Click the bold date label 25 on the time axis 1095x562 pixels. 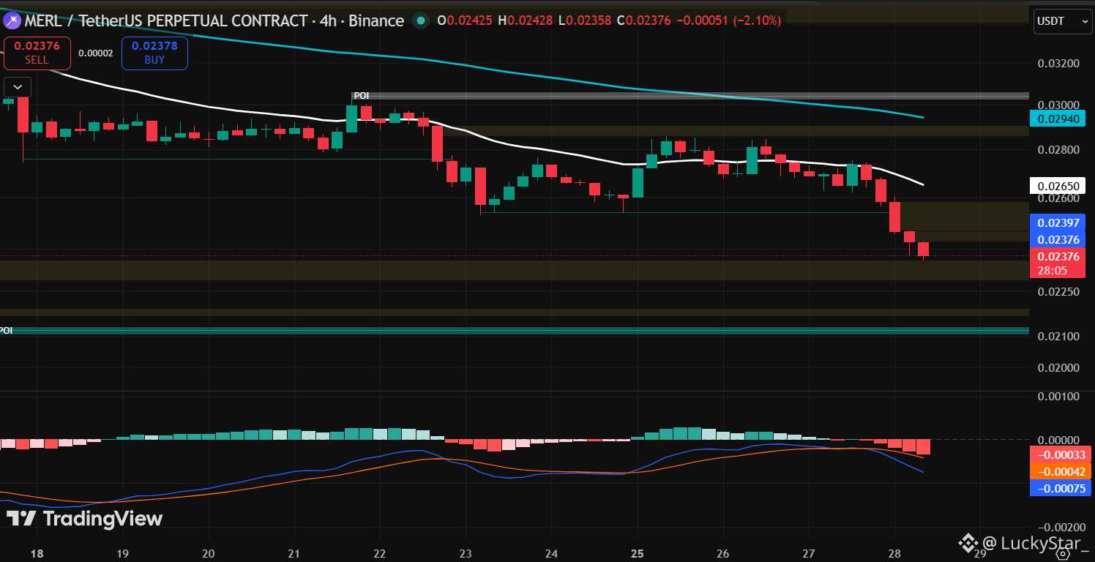point(637,553)
